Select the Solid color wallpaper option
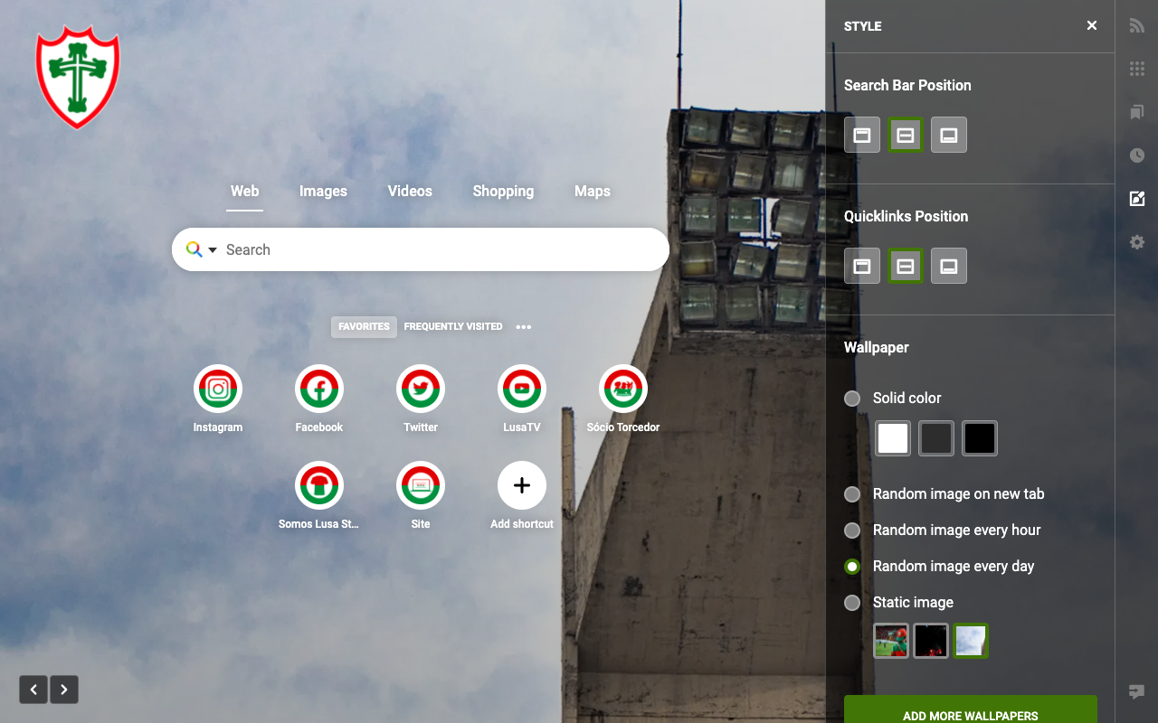This screenshot has height=723, width=1158. 852,399
